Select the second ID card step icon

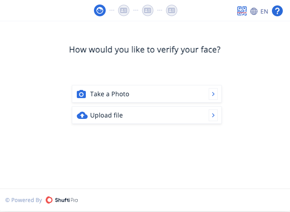click(x=124, y=10)
